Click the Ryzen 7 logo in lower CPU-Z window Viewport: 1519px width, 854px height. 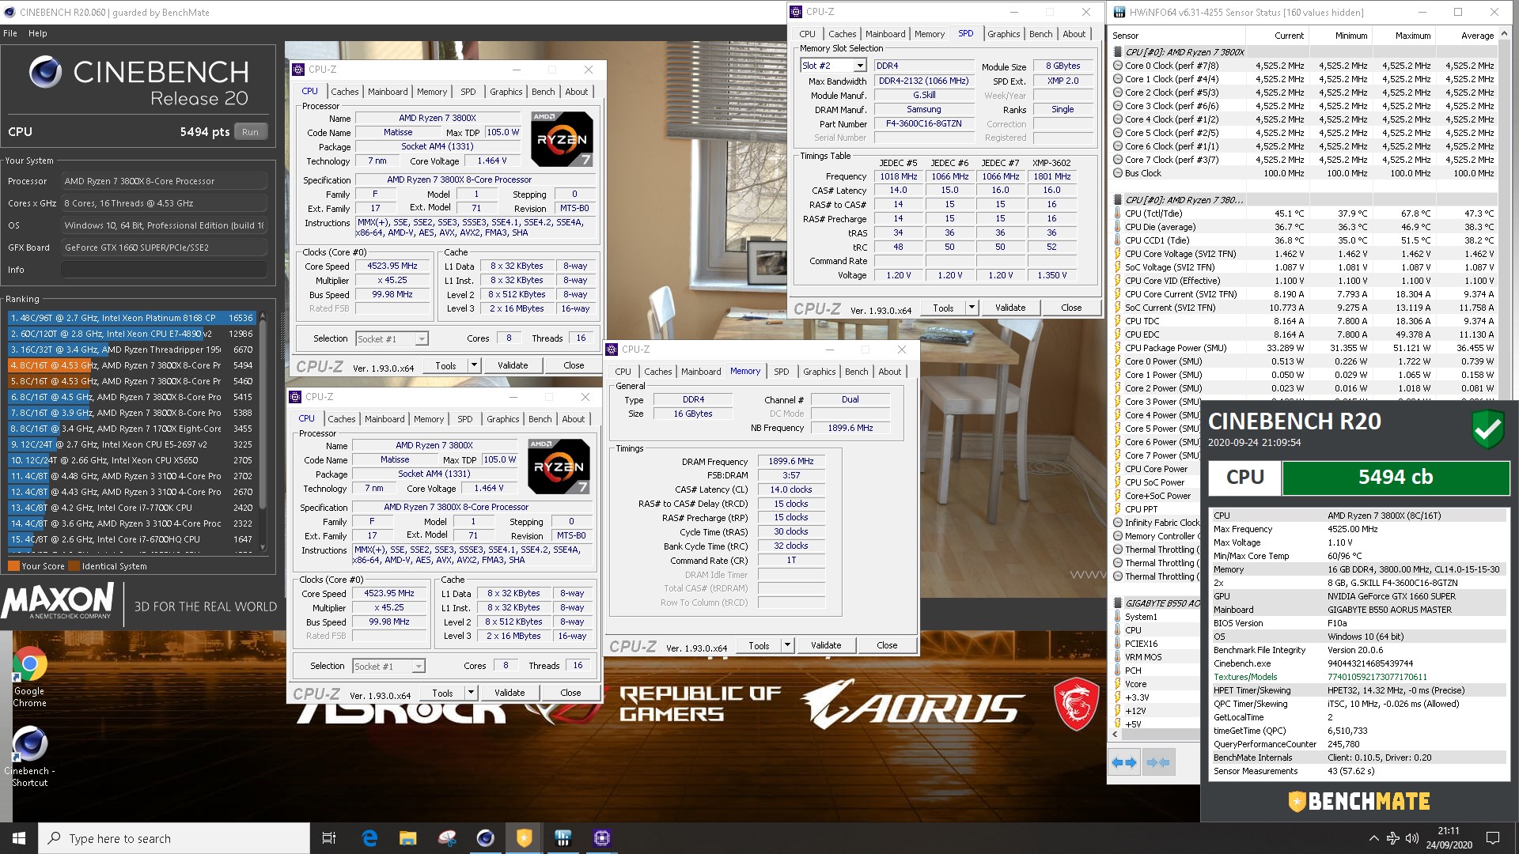point(558,466)
